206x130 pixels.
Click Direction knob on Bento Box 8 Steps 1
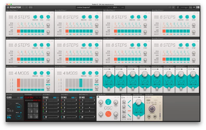point(35,17)
